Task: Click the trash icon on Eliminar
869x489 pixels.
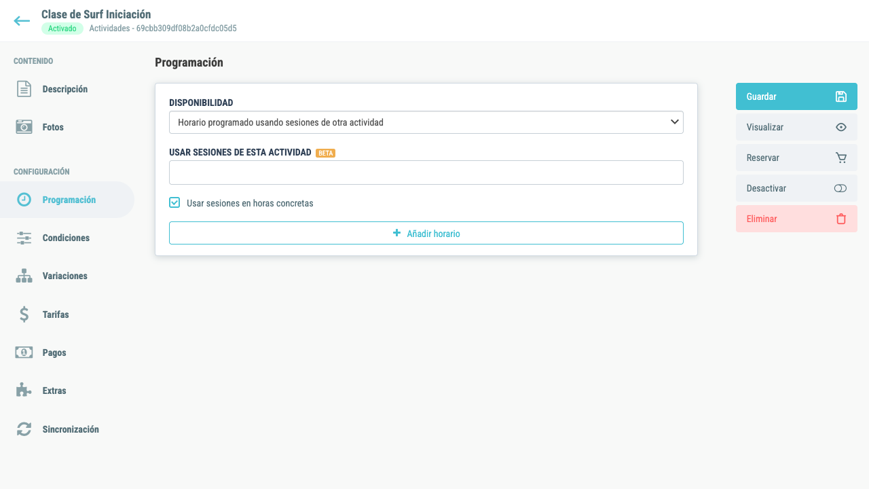Action: (841, 219)
